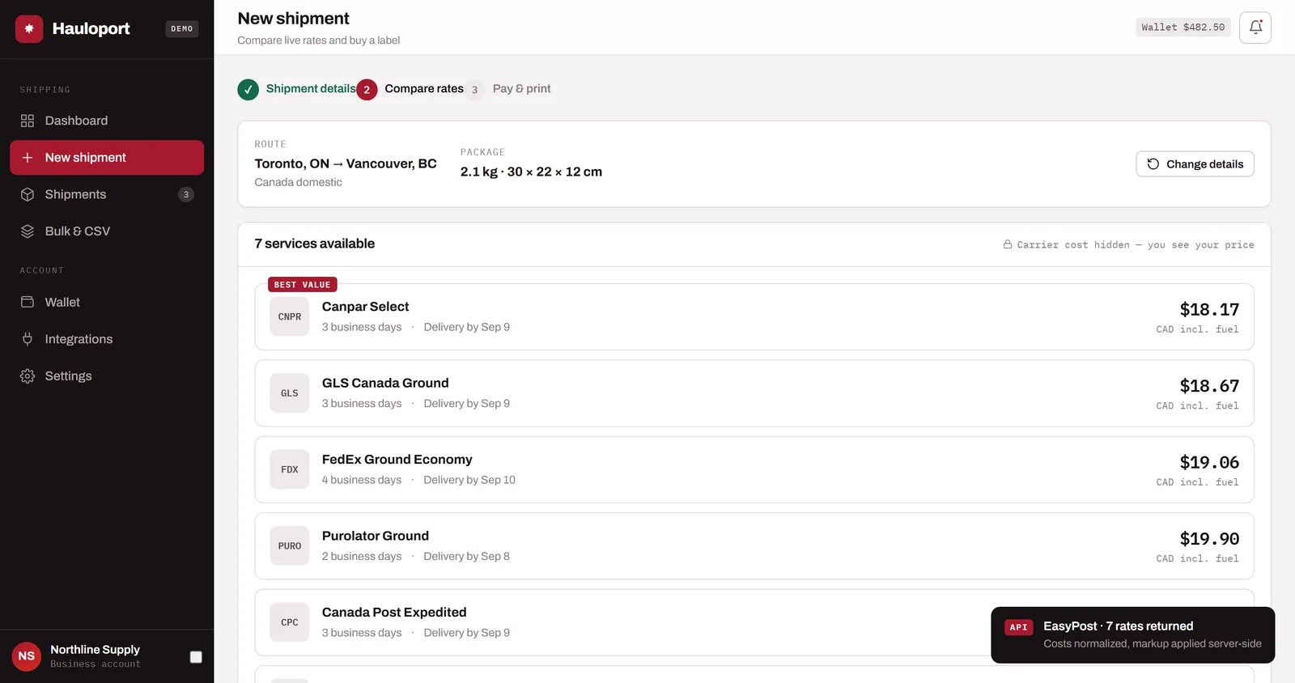This screenshot has height=683, width=1295.
Task: Open Wallet in the sidebar
Action: coord(107,302)
